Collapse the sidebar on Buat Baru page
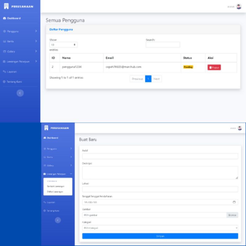This screenshot has height=246, width=246. (x=58, y=220)
